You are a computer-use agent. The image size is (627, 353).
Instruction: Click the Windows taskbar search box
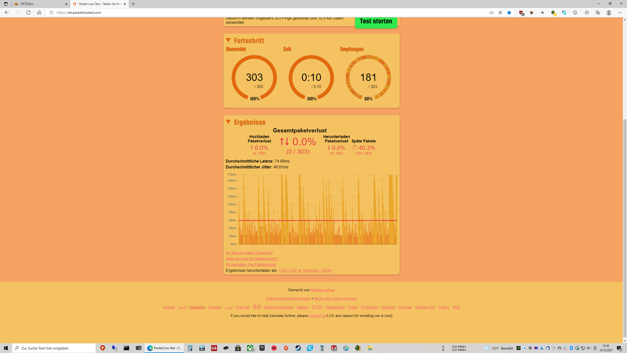click(54, 348)
